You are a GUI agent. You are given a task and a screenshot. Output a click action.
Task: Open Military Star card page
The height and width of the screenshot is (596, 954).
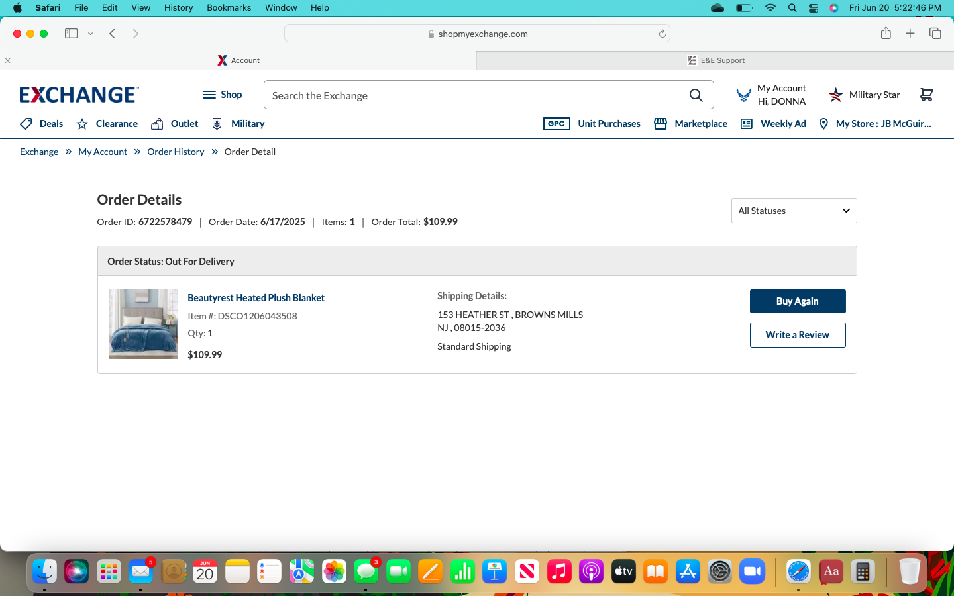864,95
